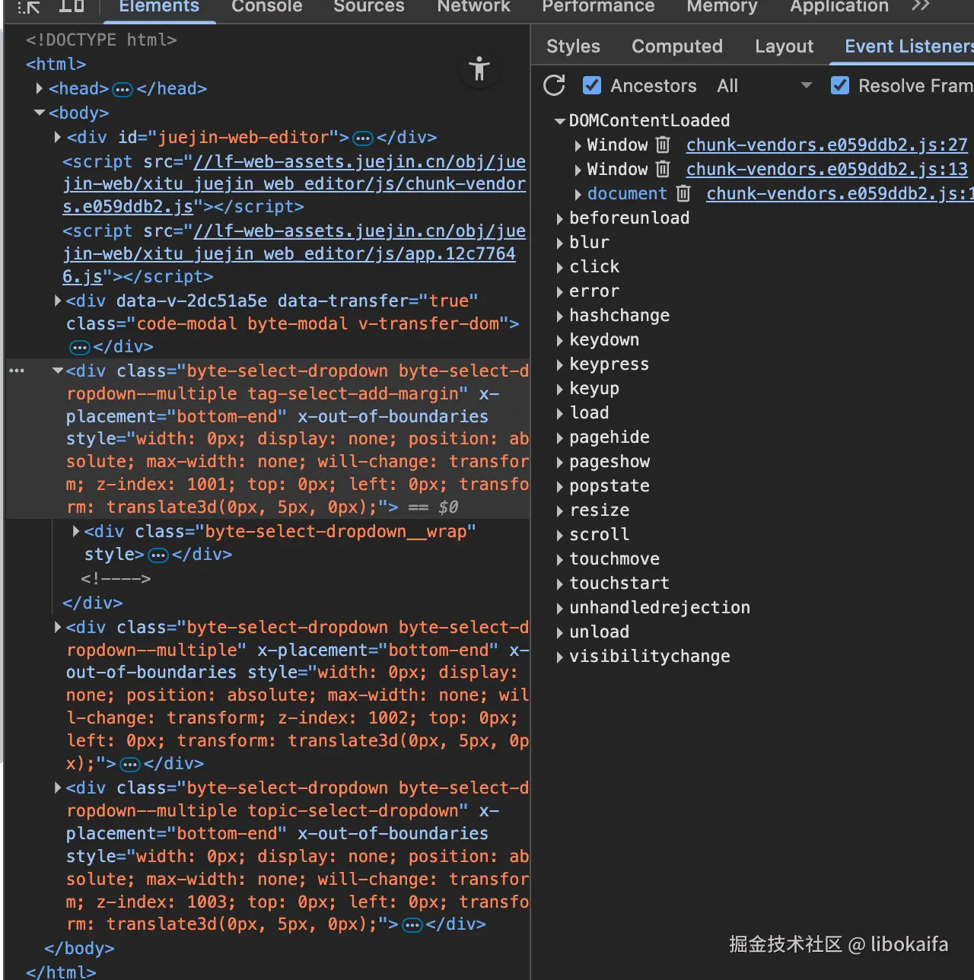Switch to the Network tab
This screenshot has height=980, width=974.
click(473, 7)
